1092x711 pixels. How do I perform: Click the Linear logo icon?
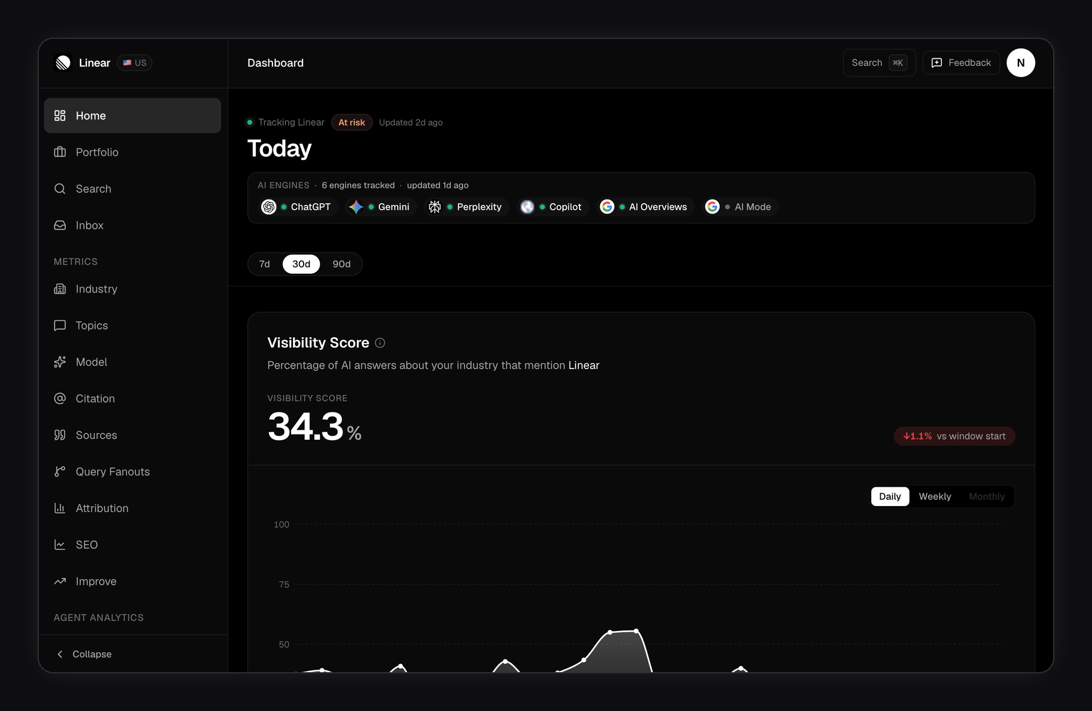63,62
